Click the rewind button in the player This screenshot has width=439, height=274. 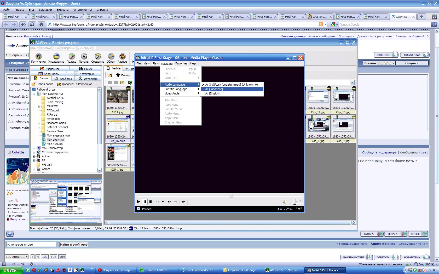coord(163,201)
